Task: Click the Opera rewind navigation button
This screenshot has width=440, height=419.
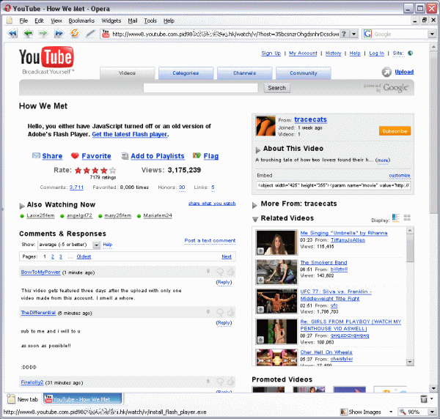Action: click(x=12, y=34)
